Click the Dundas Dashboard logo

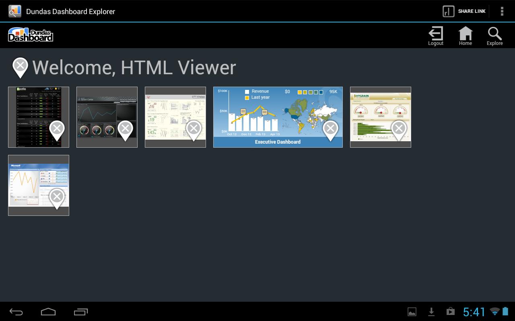click(x=31, y=35)
